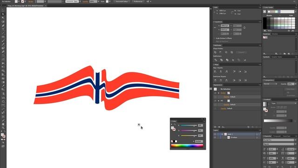298x168 pixels.
Task: Add new stroke in Appearance panel
Action: tap(215, 127)
